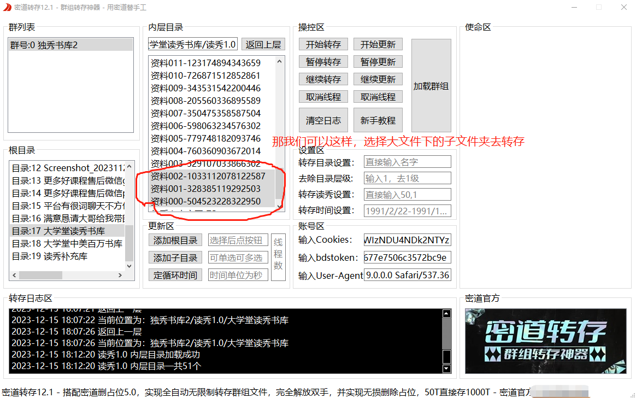Image resolution: width=636 pixels, height=398 pixels.
Task: Click 定循环时间 button
Action: tap(175, 275)
